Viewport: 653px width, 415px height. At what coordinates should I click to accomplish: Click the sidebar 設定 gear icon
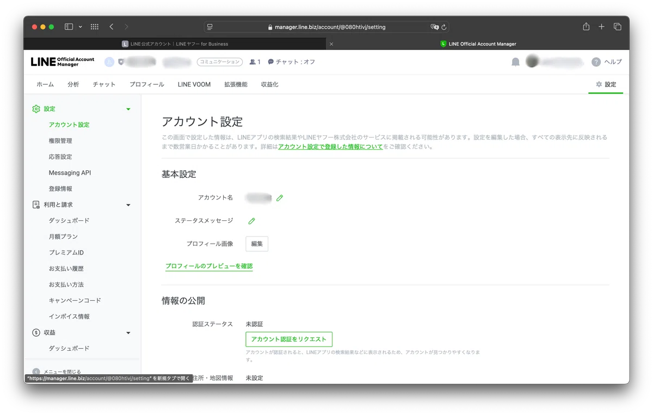pyautogui.click(x=36, y=109)
